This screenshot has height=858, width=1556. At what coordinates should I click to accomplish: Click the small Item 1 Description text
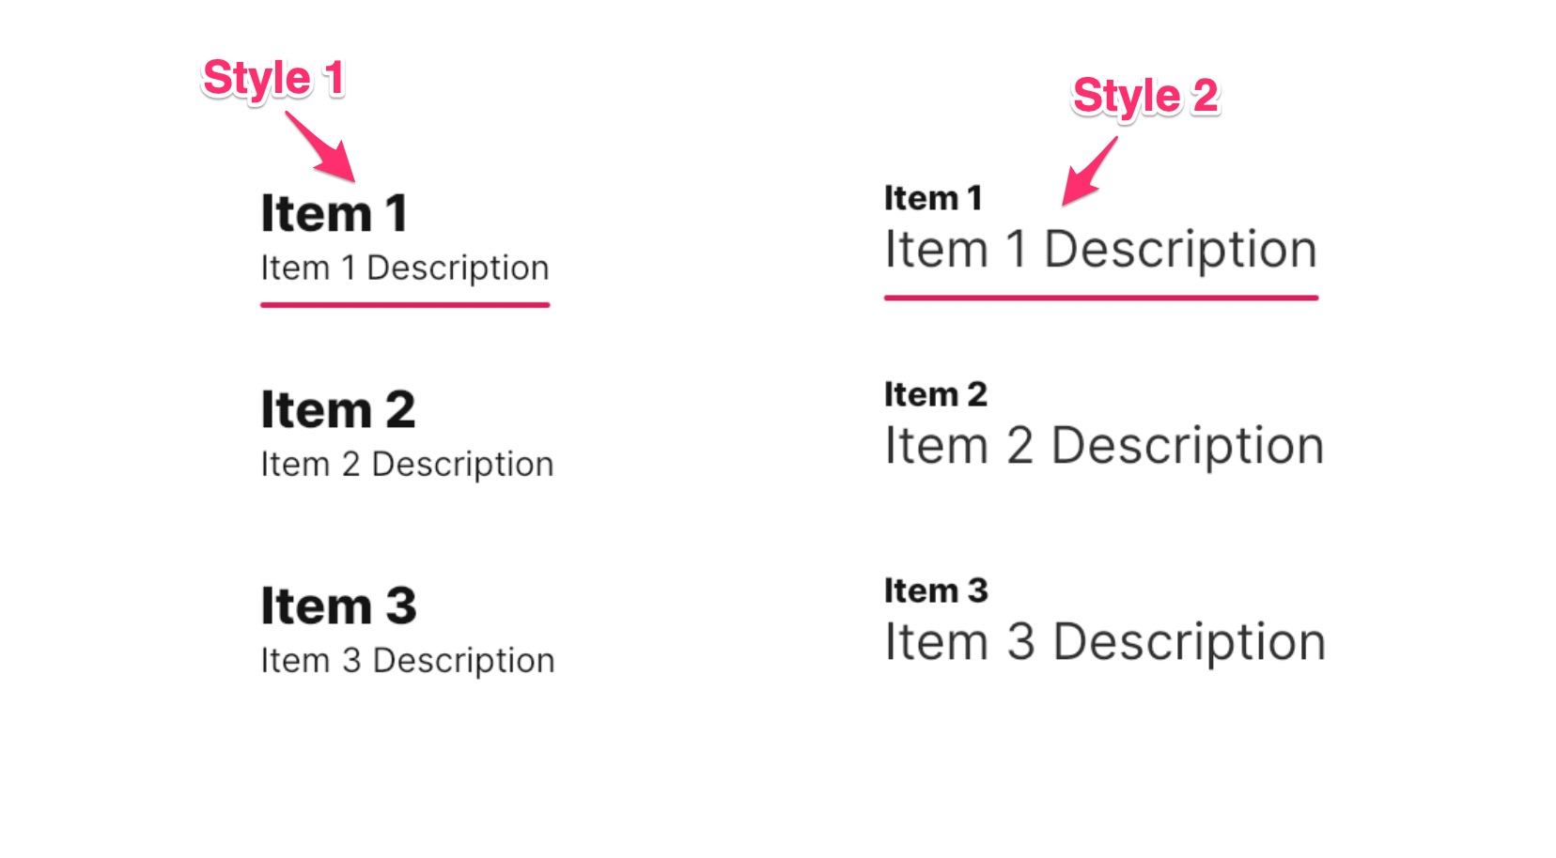404,268
